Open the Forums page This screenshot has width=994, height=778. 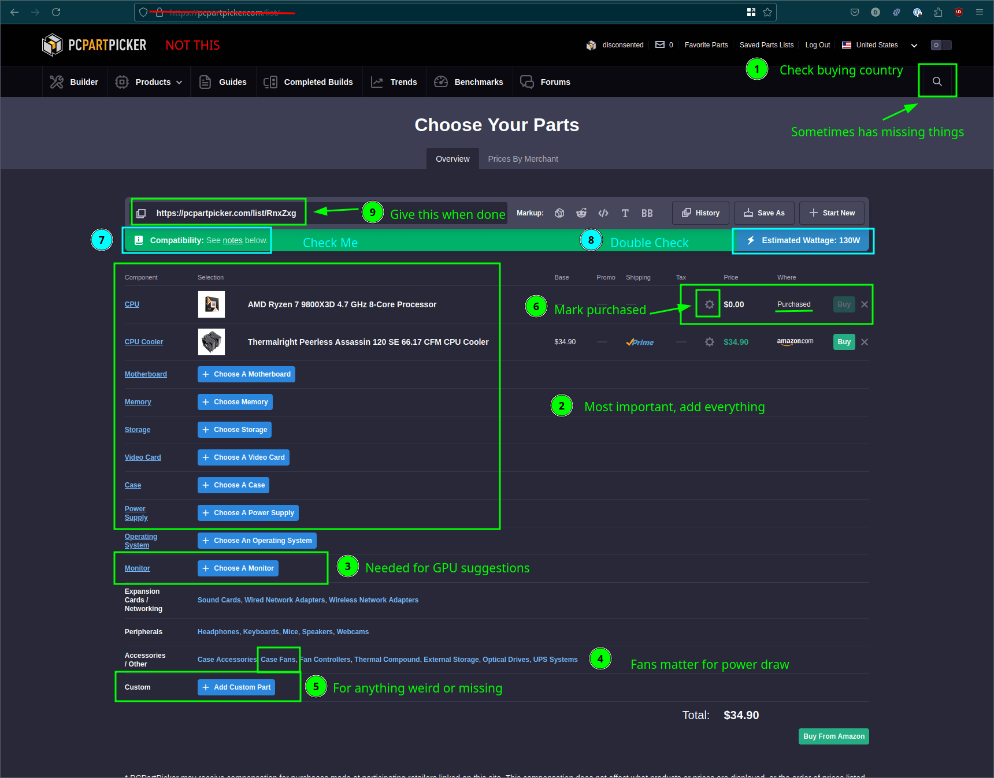(x=546, y=82)
